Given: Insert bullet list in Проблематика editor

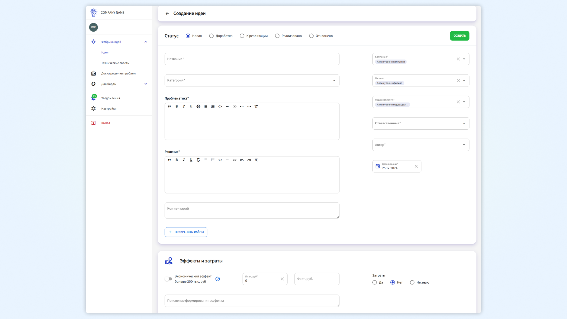Looking at the screenshot, I should (x=206, y=107).
